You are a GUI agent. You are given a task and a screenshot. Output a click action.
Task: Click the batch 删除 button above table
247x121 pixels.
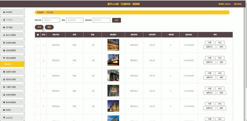pos(49,27)
